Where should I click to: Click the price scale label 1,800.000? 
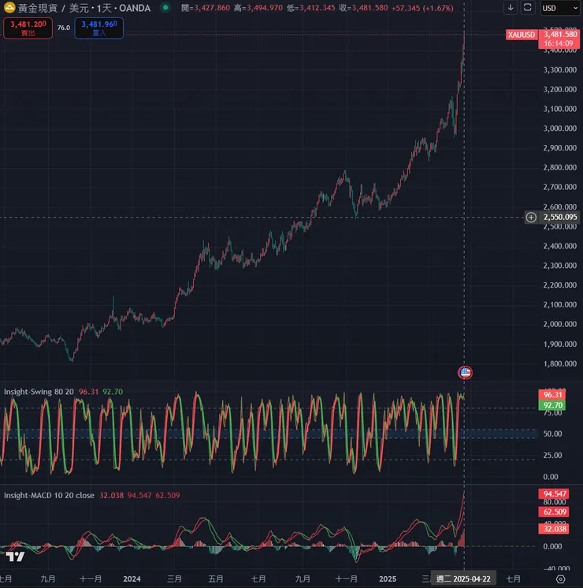tap(560, 363)
